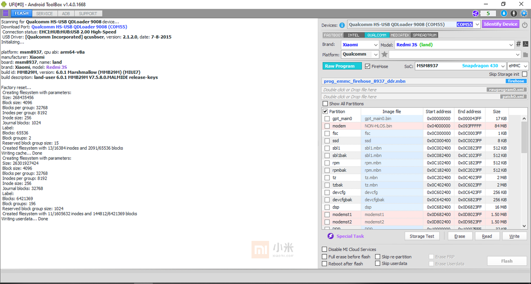Click the Size column header

(x=497, y=112)
